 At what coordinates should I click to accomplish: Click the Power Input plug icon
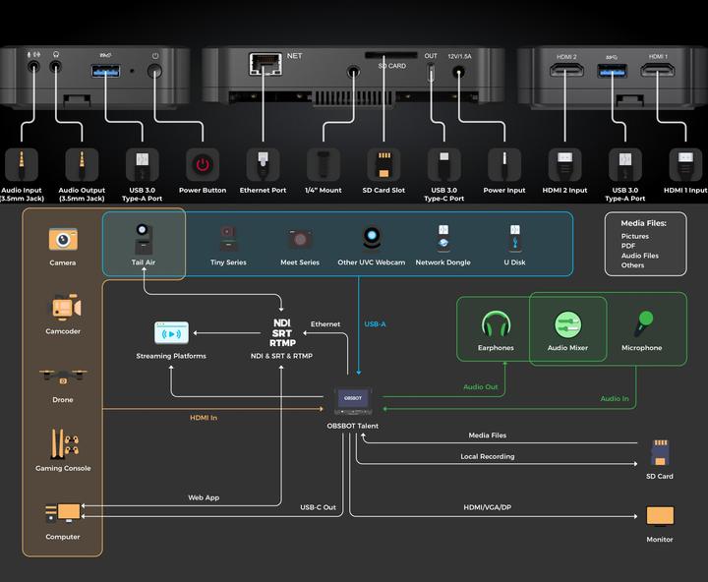(x=504, y=165)
